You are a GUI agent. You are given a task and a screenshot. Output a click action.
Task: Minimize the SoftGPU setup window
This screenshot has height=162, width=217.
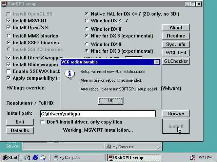point(187,4)
